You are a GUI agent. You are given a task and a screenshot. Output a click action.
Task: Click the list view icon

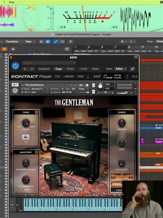41,42
